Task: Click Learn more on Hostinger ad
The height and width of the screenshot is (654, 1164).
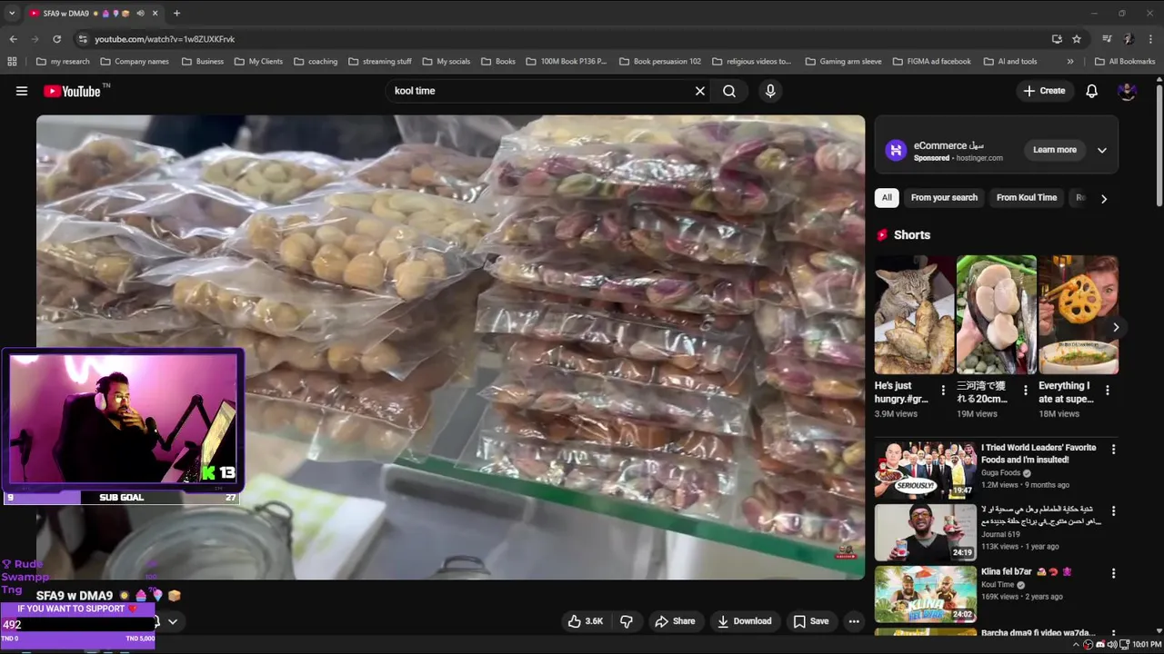Action: [x=1055, y=150]
